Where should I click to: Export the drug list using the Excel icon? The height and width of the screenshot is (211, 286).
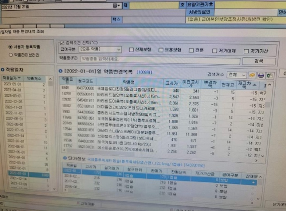[269, 75]
